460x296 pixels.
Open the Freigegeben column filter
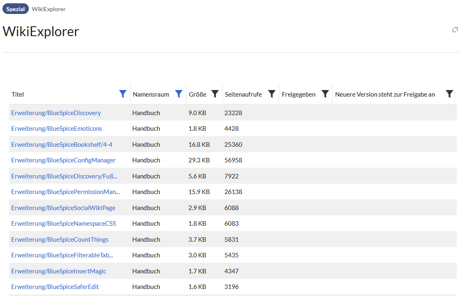325,94
